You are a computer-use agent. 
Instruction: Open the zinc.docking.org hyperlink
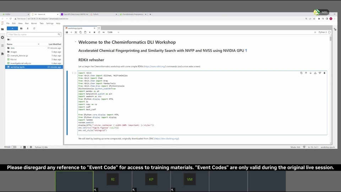tap(167, 139)
